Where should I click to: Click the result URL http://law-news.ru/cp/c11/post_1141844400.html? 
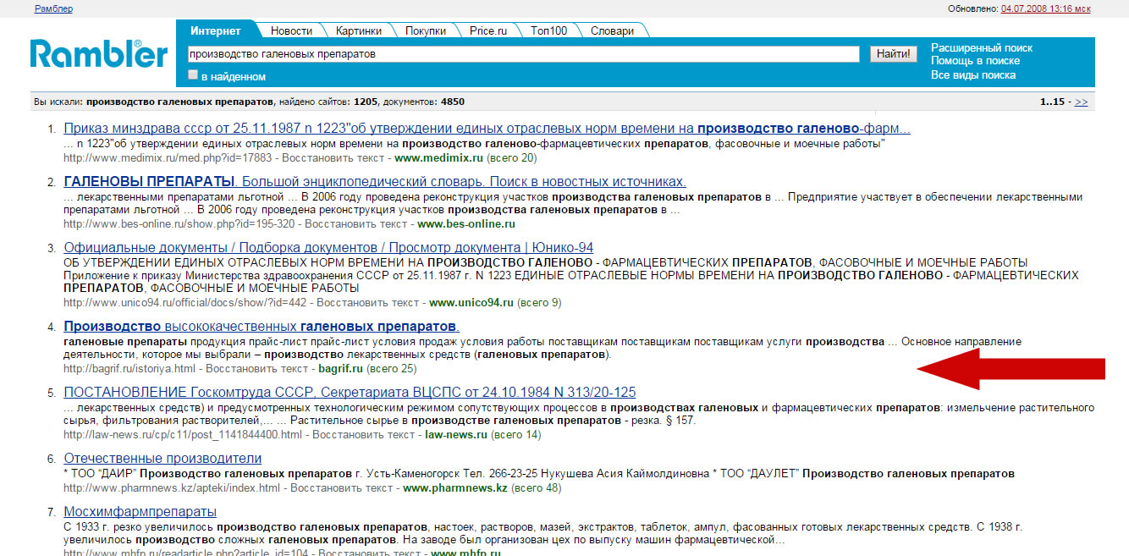click(183, 435)
